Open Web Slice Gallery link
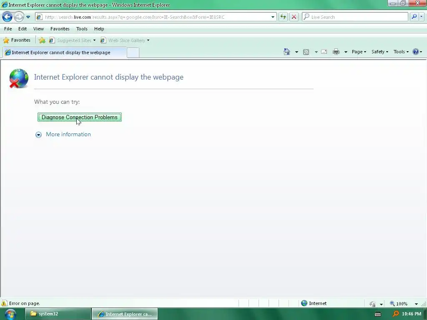Viewport: 427px width, 320px height. tap(123, 40)
